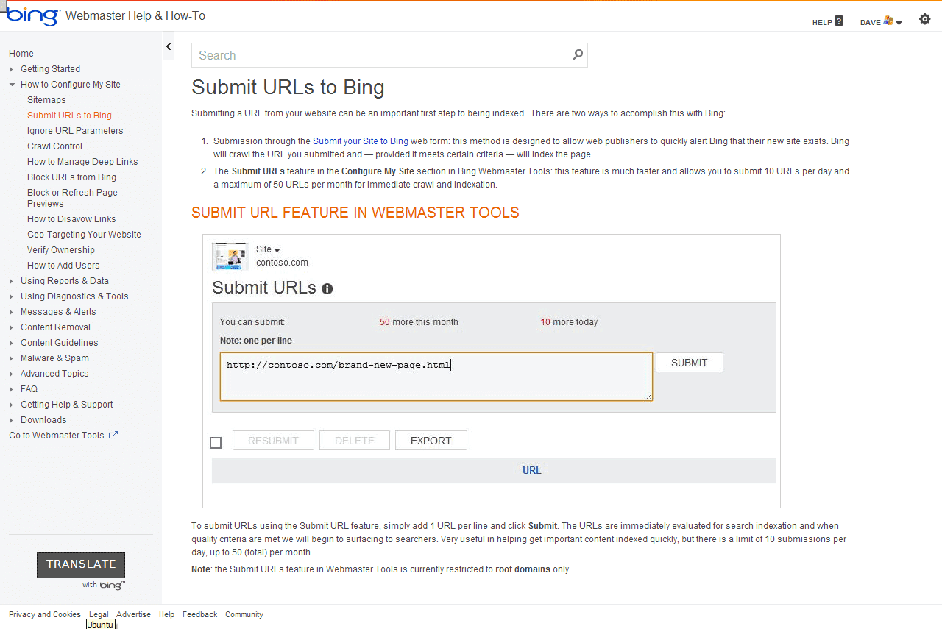942x629 pixels.
Task: Click the info icon beside Submit URLs heading
Action: [x=327, y=289]
